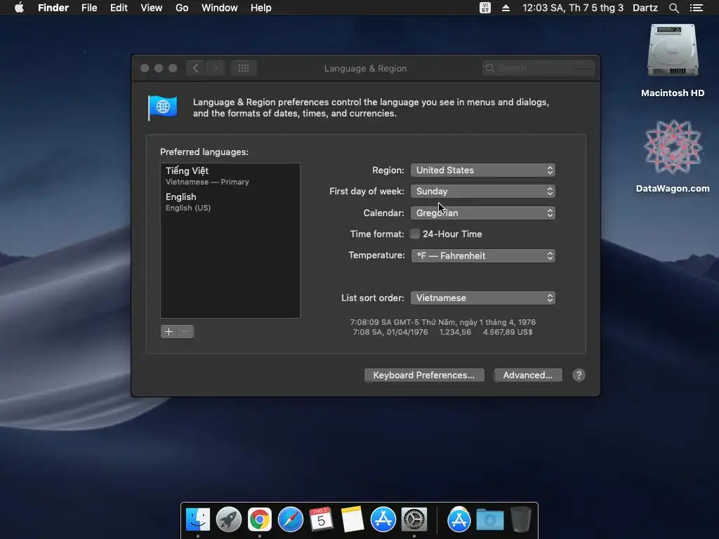
Task: Open Google Chrome from the Dock
Action: coord(260,520)
